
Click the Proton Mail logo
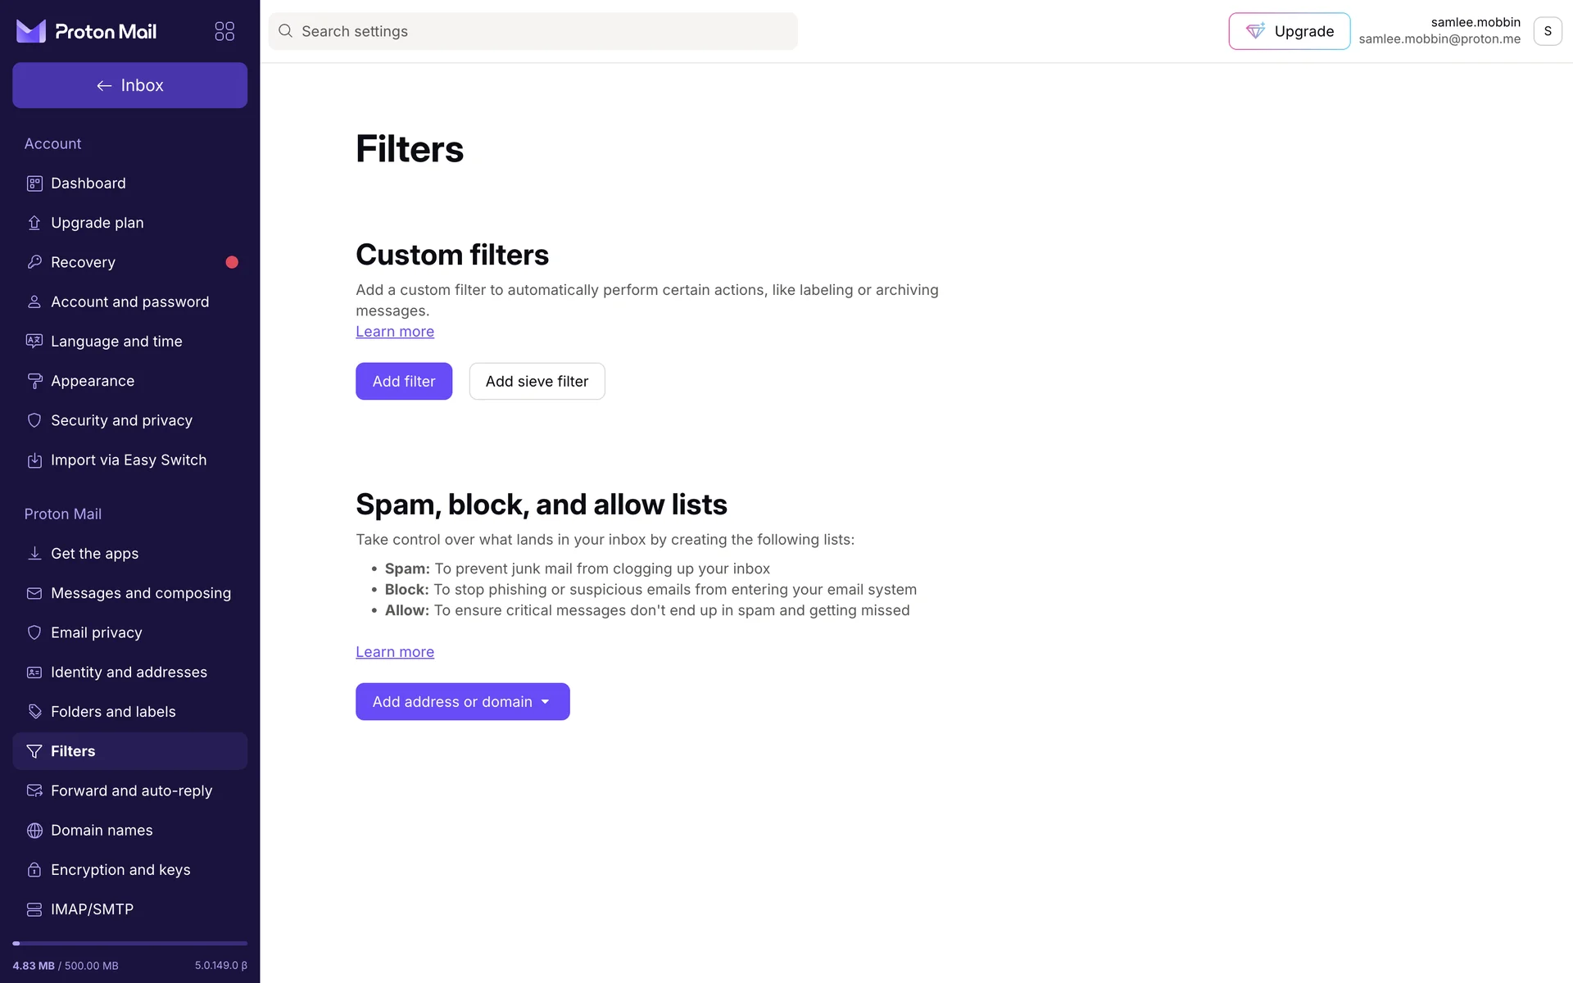[87, 31]
